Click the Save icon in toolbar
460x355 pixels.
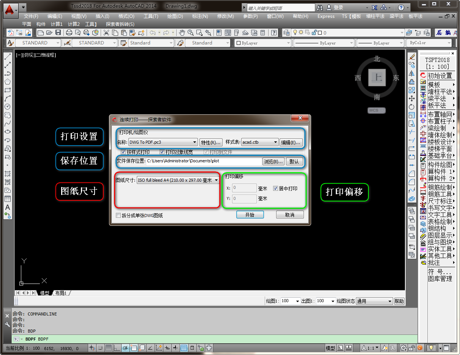click(58, 33)
